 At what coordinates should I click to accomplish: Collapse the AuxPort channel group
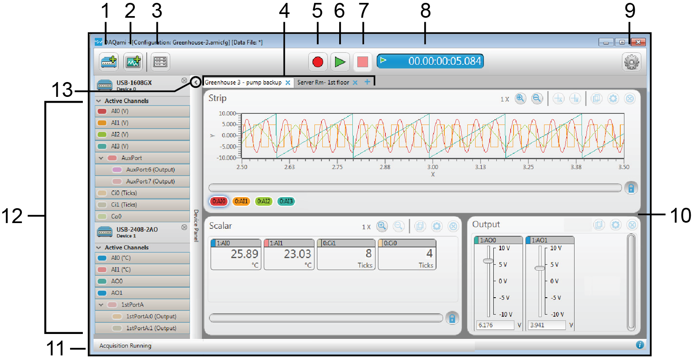click(x=101, y=158)
